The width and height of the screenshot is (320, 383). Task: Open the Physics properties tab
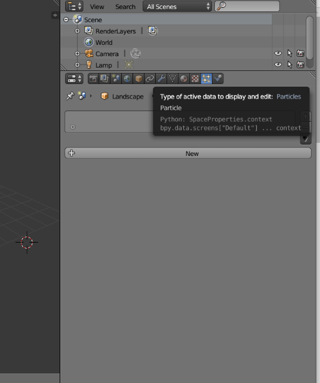[x=218, y=79]
